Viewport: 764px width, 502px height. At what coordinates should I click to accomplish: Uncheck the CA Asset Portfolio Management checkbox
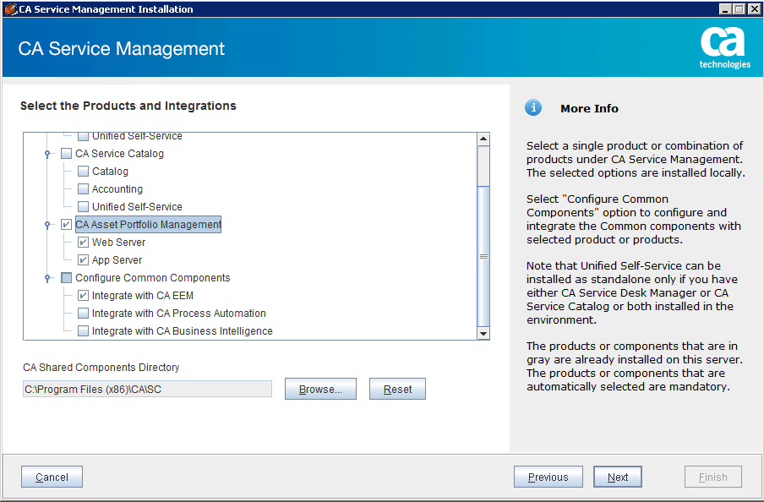[66, 225]
